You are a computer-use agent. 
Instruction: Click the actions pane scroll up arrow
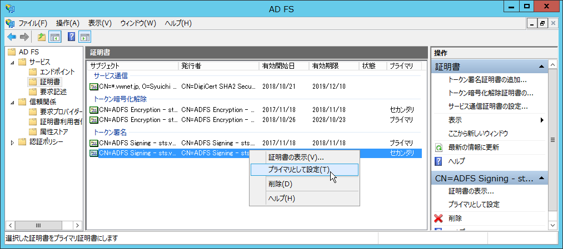click(553, 65)
